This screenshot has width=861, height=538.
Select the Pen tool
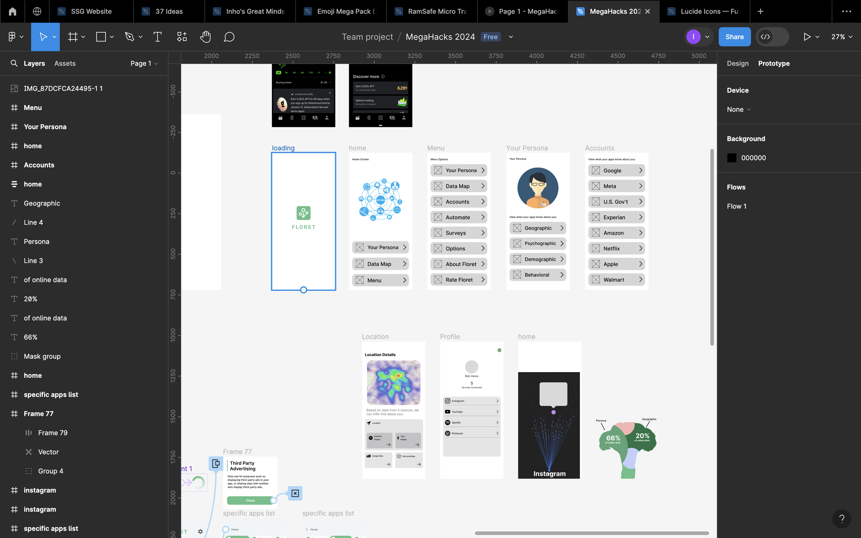(x=129, y=37)
